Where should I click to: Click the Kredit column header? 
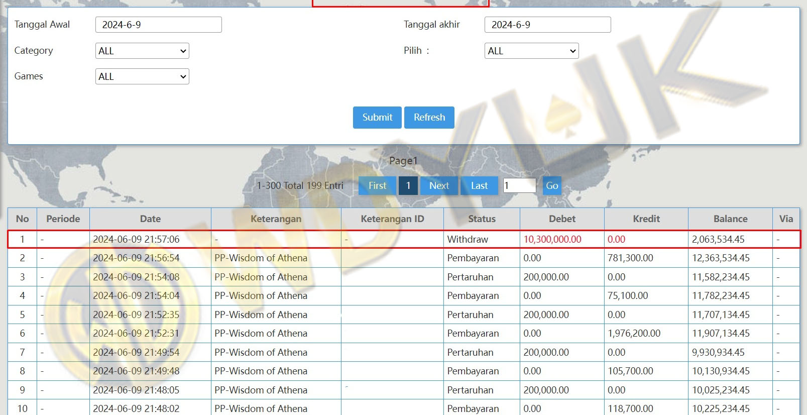646,219
